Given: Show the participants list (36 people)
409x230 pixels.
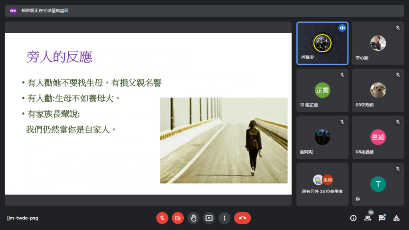Looking at the screenshot, I should click(368, 218).
